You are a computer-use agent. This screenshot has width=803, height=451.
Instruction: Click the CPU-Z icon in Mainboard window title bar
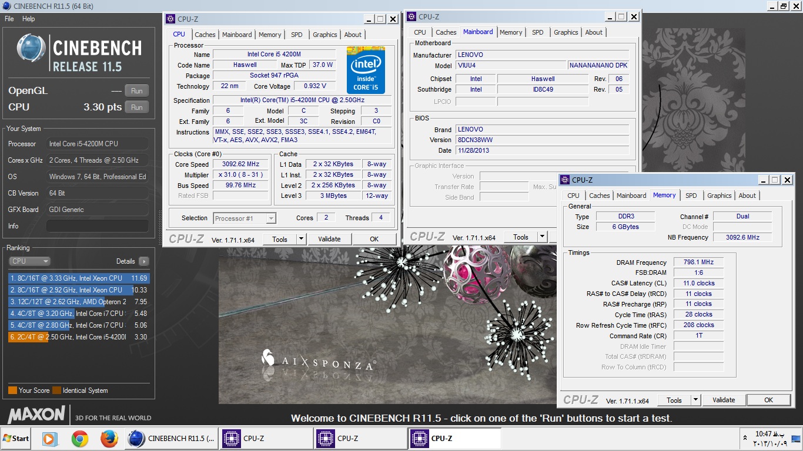pos(411,17)
